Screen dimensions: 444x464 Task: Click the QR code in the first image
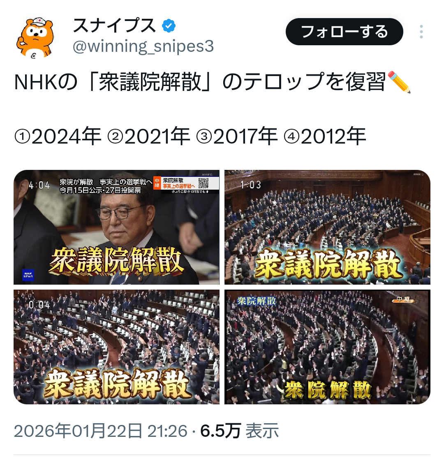coord(203,183)
